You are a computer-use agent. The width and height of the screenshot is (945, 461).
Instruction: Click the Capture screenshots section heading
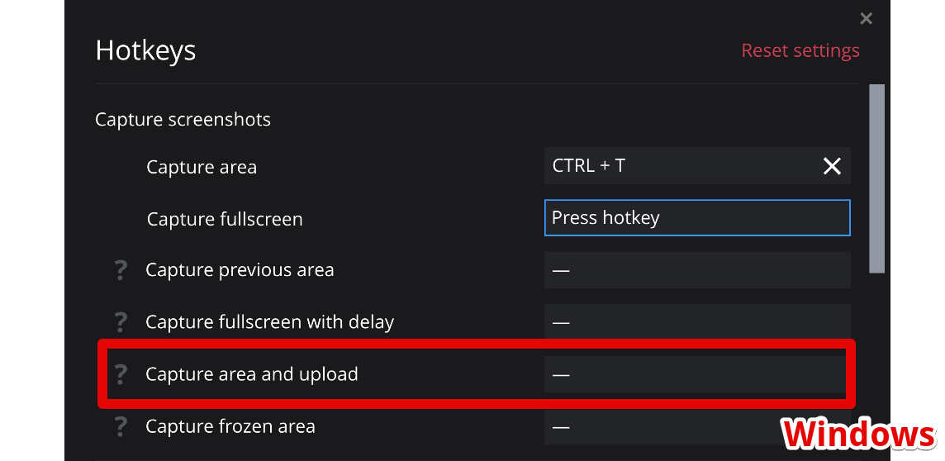pos(183,120)
